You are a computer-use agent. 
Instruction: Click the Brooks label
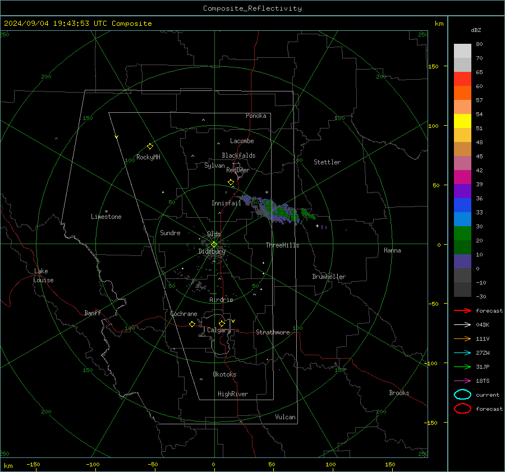pyautogui.click(x=399, y=393)
